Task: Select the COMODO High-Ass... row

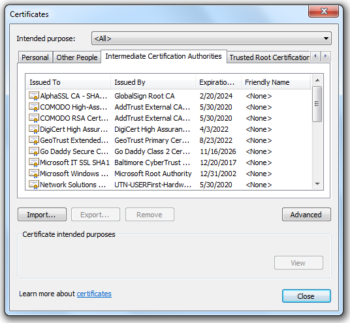Action: pos(168,107)
